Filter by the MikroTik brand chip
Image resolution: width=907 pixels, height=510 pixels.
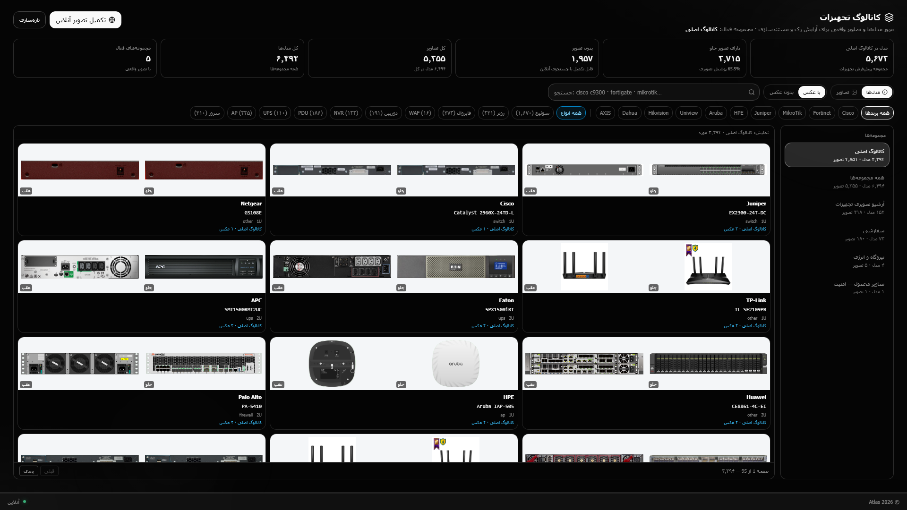792,113
